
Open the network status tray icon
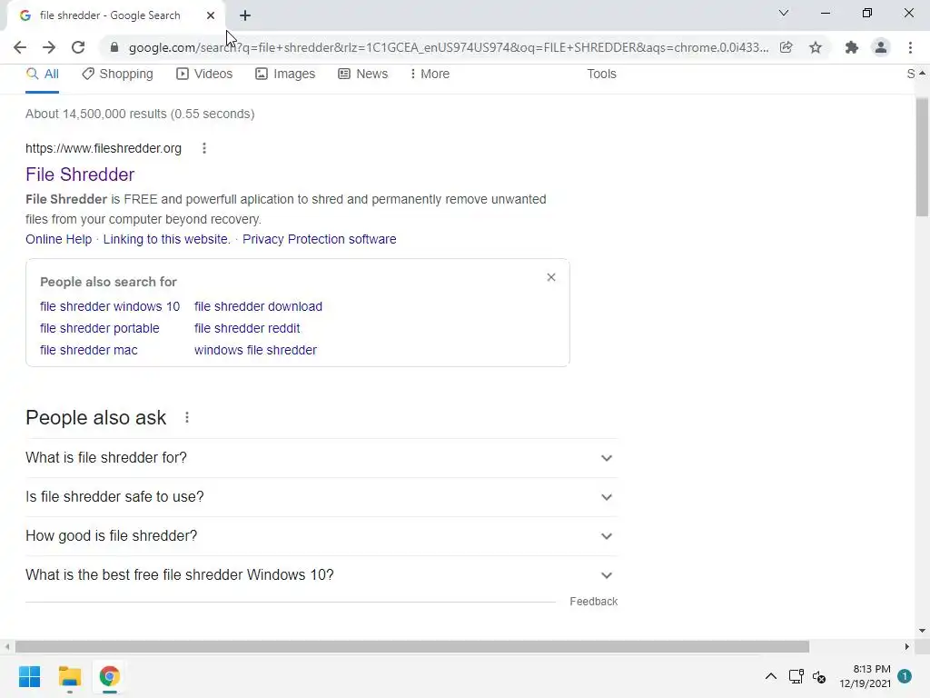796,676
